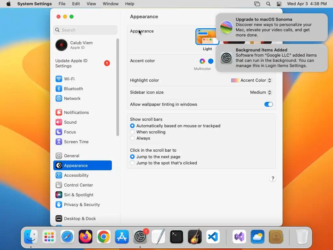Viewport: 333px width, 250px height.
Task: Open Sidebar icon size Medium dropdown
Action: (x=260, y=92)
